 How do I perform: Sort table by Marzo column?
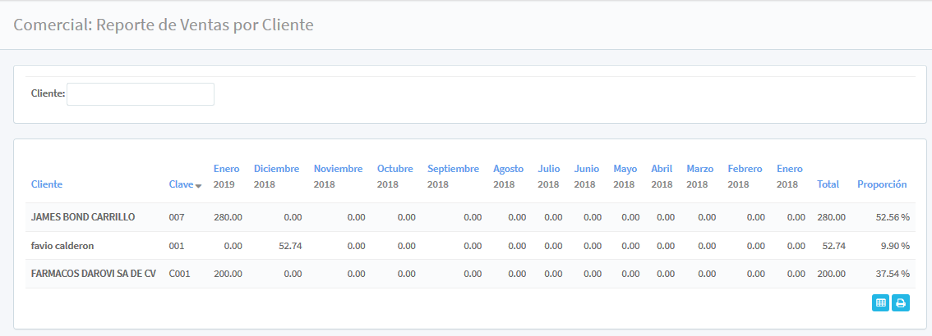pos(699,169)
